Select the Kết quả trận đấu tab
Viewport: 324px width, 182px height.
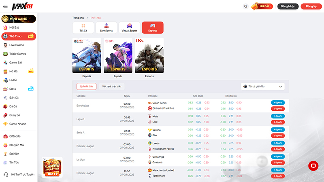112,87
